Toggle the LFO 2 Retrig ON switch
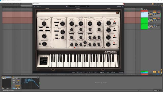The width and height of the screenshot is (163, 92). tap(57, 38)
